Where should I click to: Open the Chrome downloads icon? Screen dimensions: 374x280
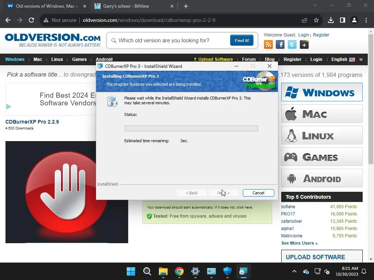click(x=331, y=20)
